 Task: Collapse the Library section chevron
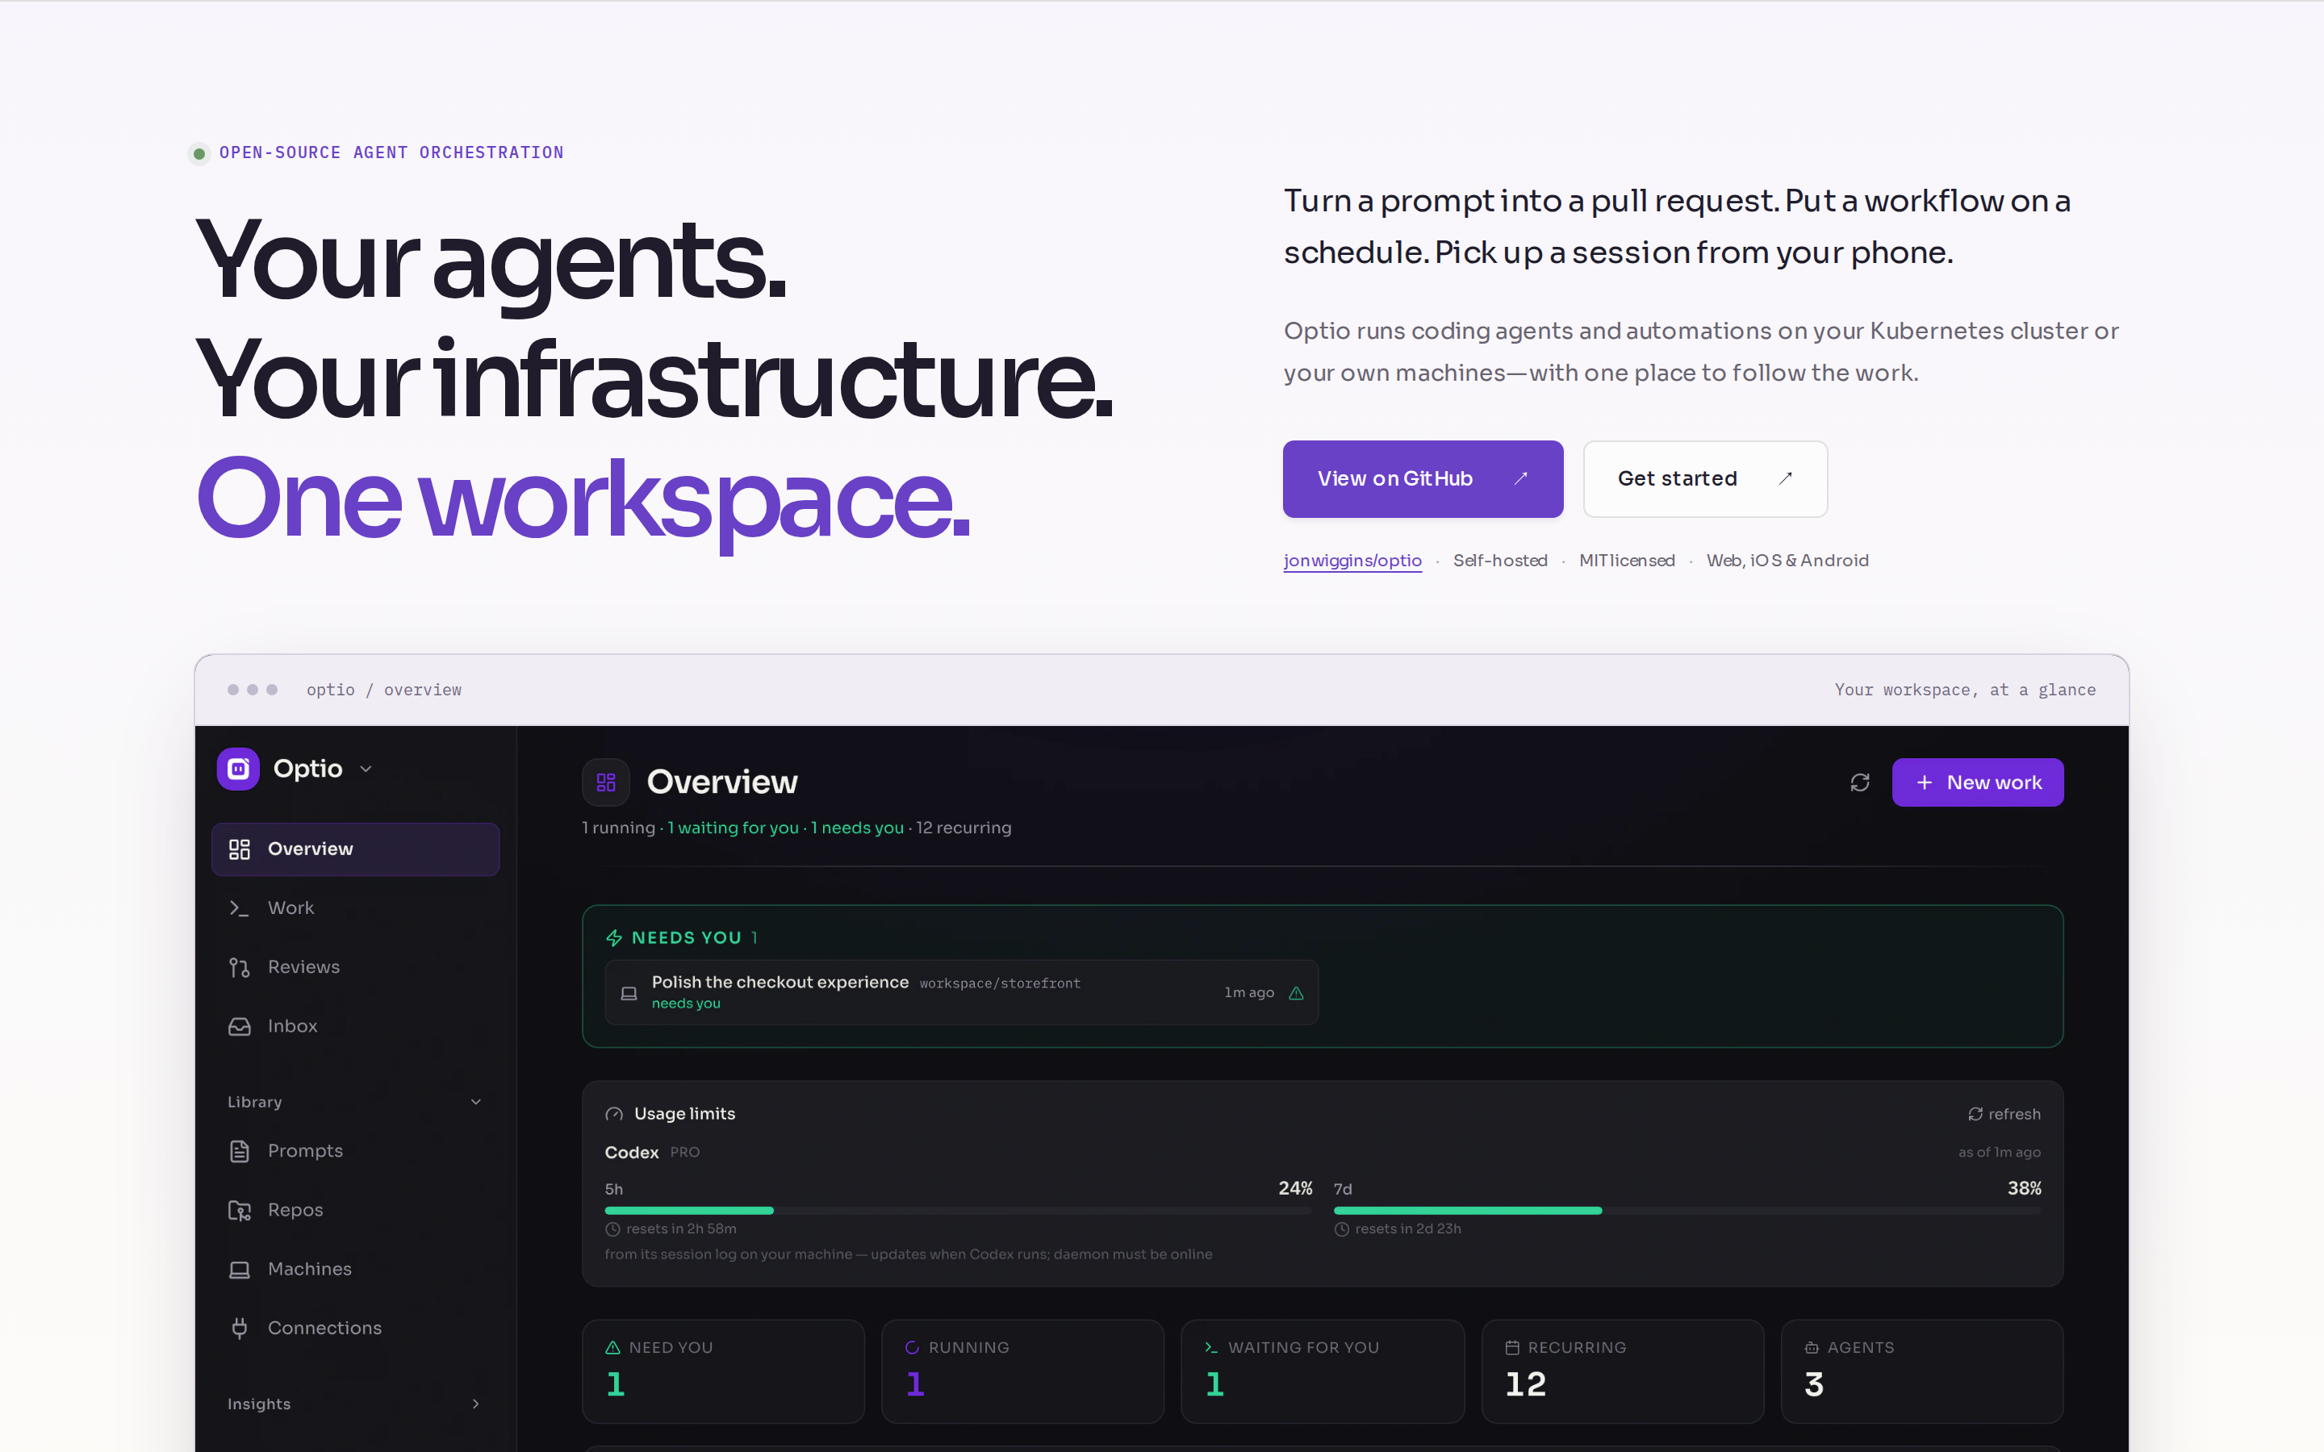coord(475,1101)
